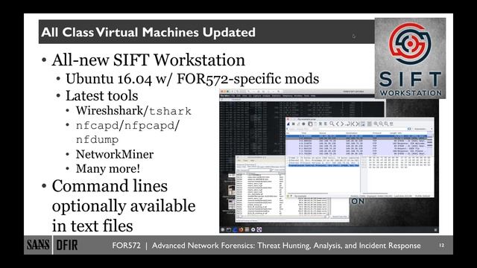The width and height of the screenshot is (477, 268).
Task: Click the slide number 12
Action: click(x=441, y=245)
